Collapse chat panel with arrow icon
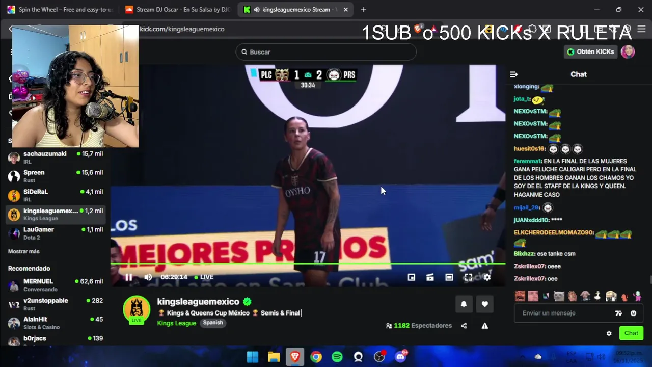 514,74
